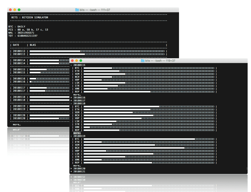
Task: Click the DATE column header
Action: tap(16, 45)
